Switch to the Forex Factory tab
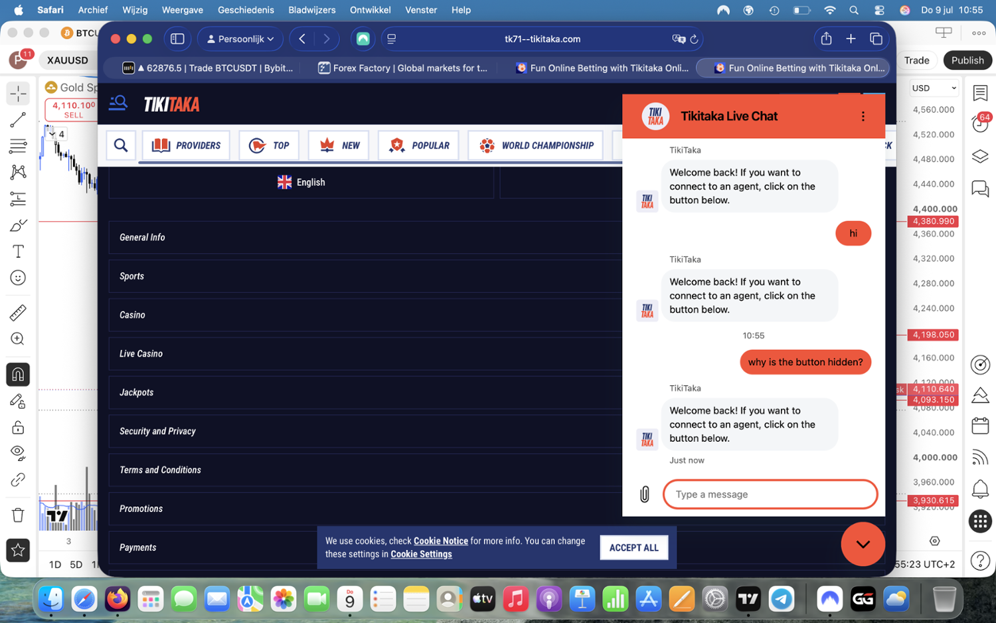 point(403,68)
